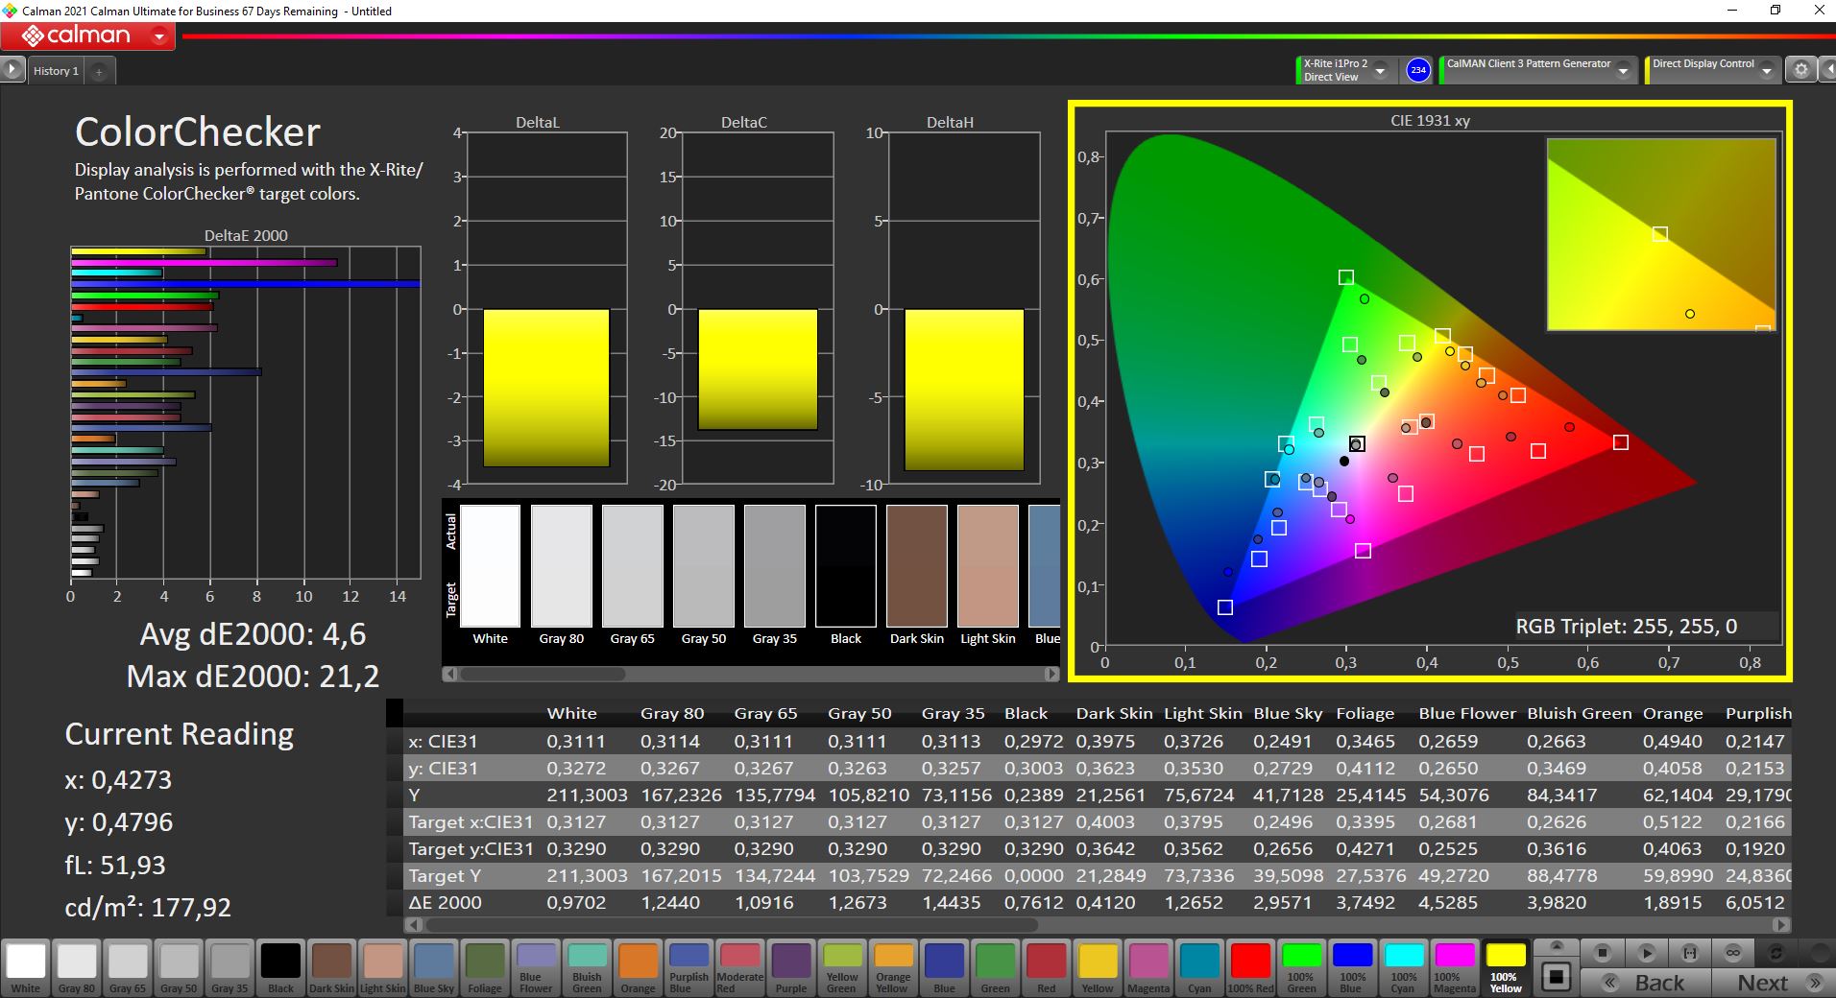Expand the X-Rite i1Pro 2 meter dropdown
The width and height of the screenshot is (1836, 998).
click(x=1380, y=71)
